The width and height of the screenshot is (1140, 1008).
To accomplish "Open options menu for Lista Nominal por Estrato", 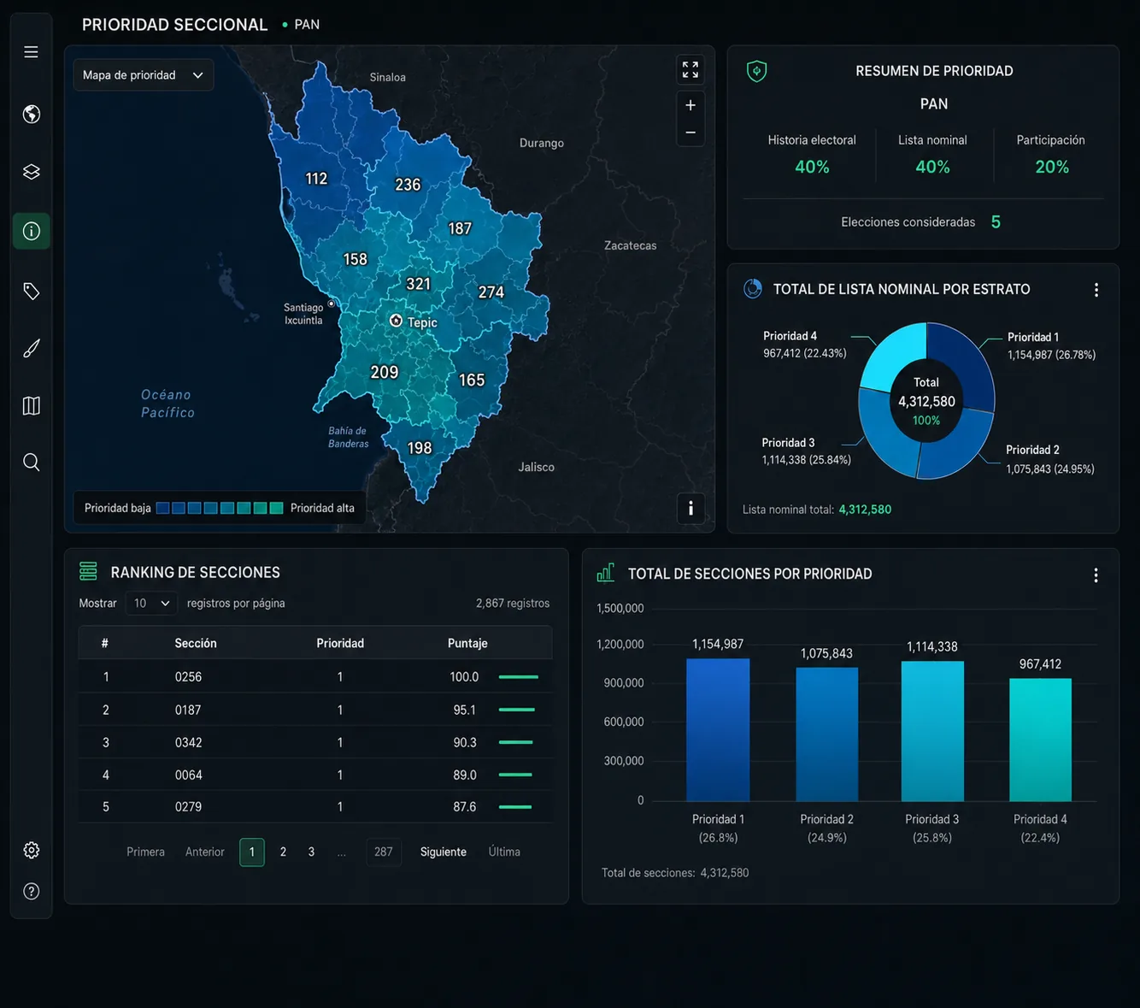I will 1096,290.
